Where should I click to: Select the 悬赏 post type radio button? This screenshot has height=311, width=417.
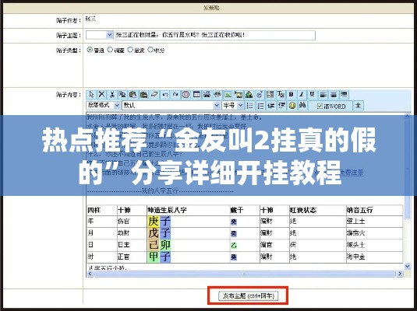(130, 50)
